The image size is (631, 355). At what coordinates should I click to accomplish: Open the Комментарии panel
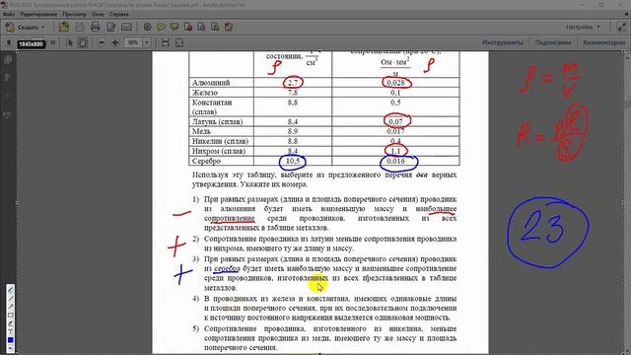click(x=604, y=42)
